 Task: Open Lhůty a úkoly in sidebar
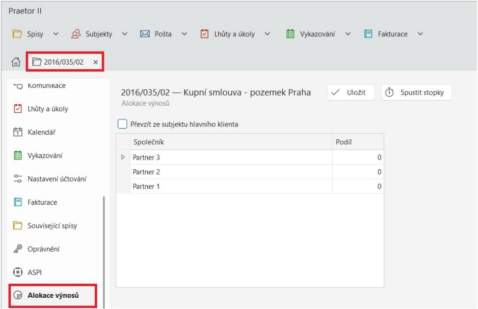(47, 109)
